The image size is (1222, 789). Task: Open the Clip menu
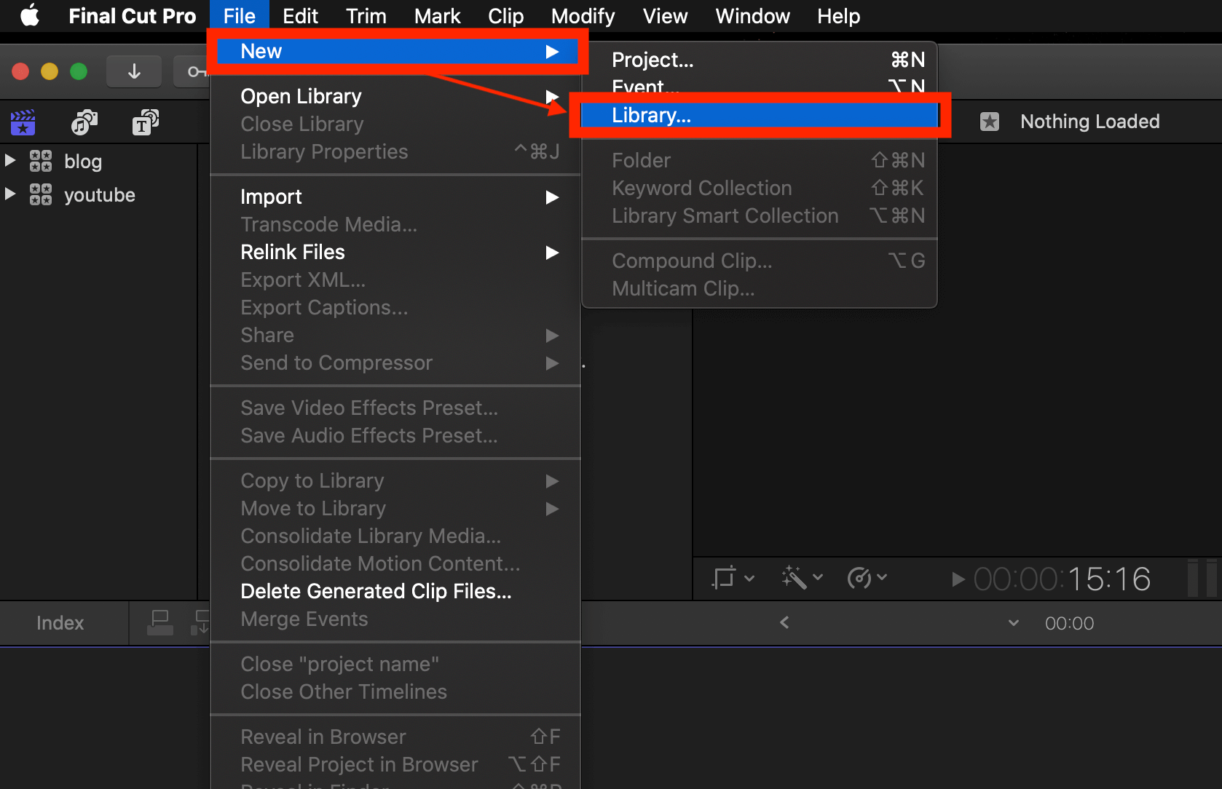[505, 15]
